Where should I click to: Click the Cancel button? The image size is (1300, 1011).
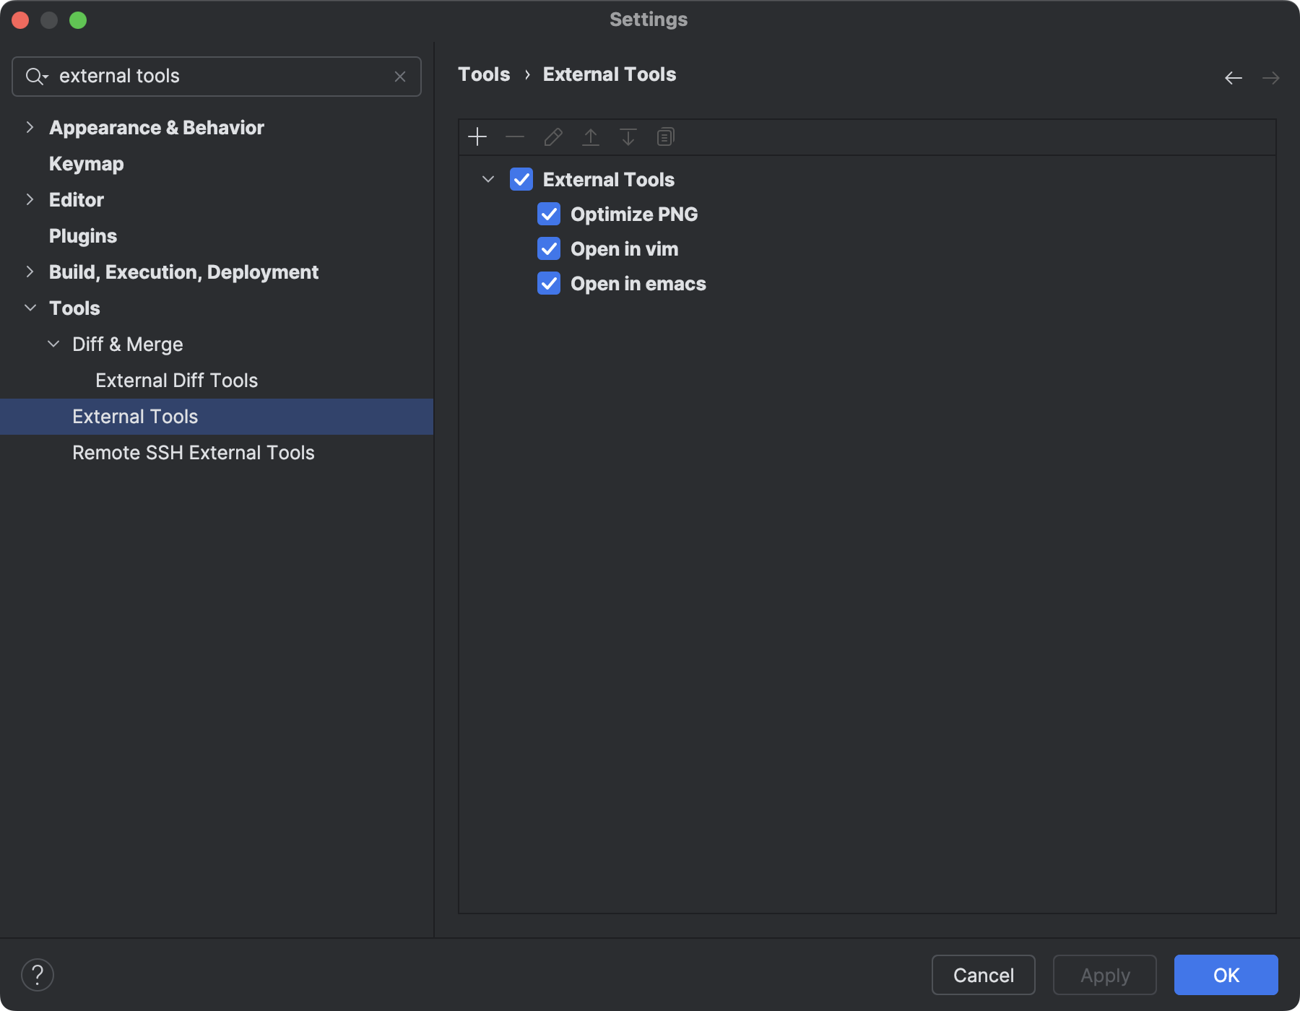[983, 975]
